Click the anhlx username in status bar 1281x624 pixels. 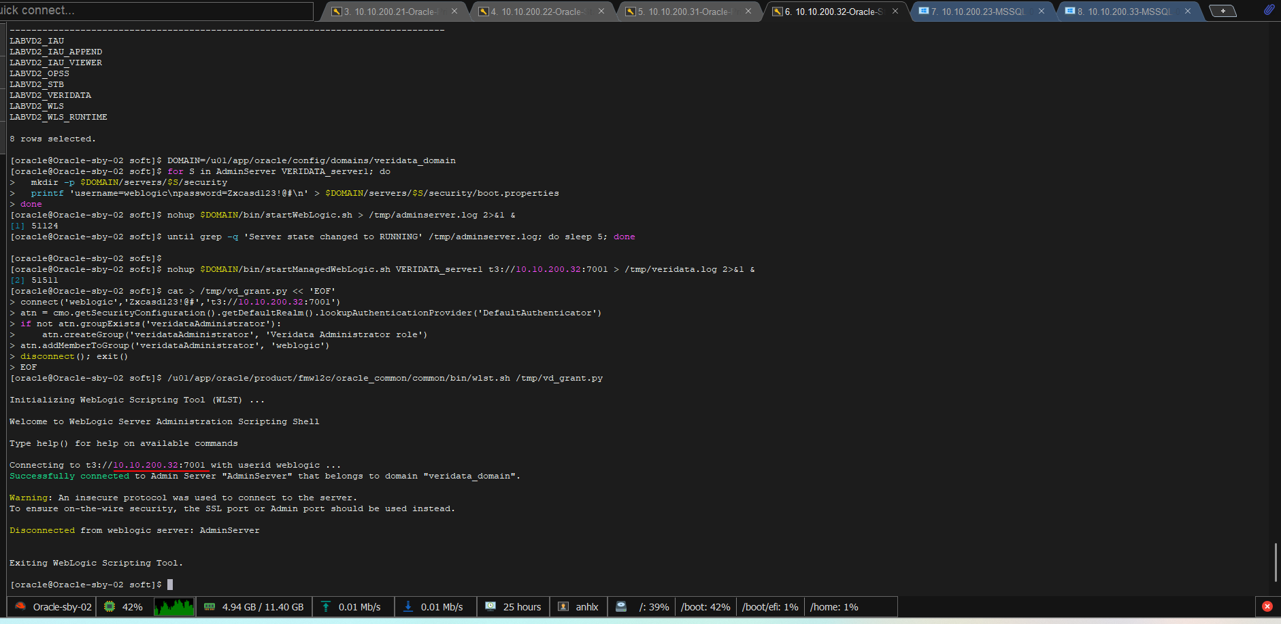pos(587,607)
